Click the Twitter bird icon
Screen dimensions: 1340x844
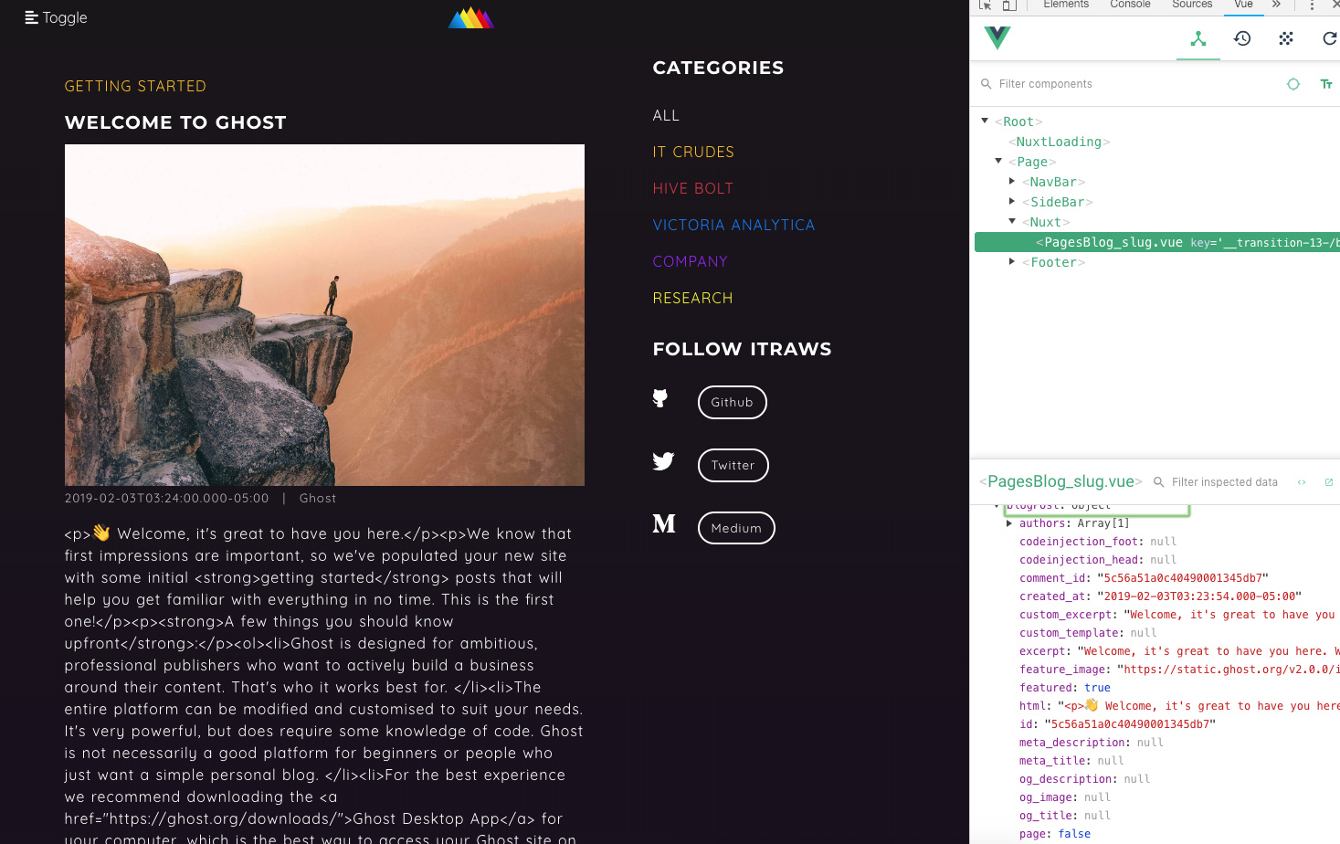click(x=663, y=461)
